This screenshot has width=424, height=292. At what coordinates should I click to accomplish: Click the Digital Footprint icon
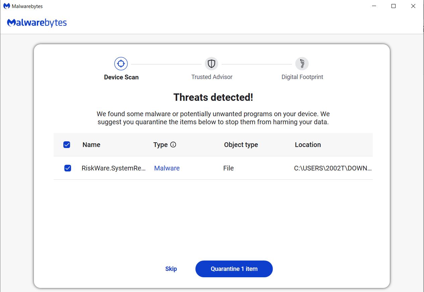click(x=302, y=63)
